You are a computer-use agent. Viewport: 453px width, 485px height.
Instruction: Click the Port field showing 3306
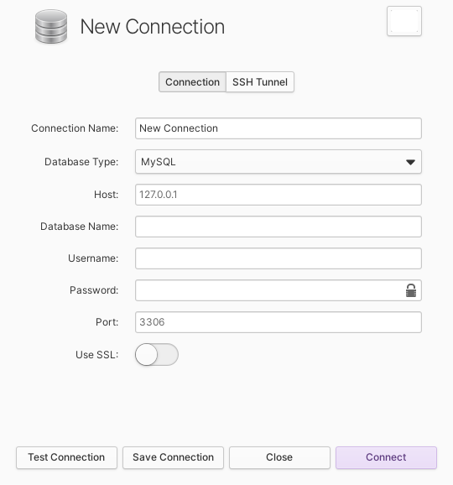click(279, 322)
